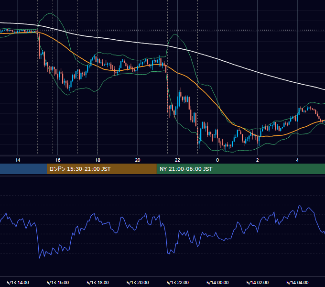
Task: Click the 5/13 22:00 date label
Action: click(178, 282)
